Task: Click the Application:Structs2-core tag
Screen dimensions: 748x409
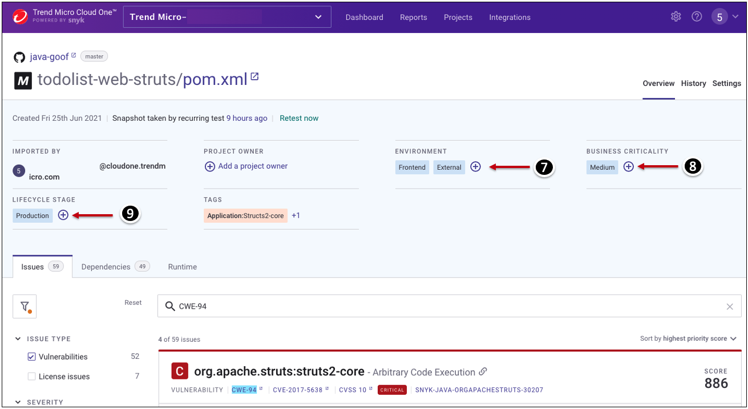Action: [245, 216]
